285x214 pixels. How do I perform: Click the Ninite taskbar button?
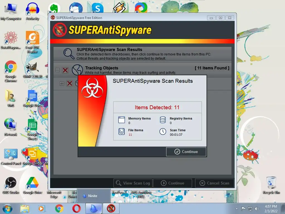click(x=94, y=208)
